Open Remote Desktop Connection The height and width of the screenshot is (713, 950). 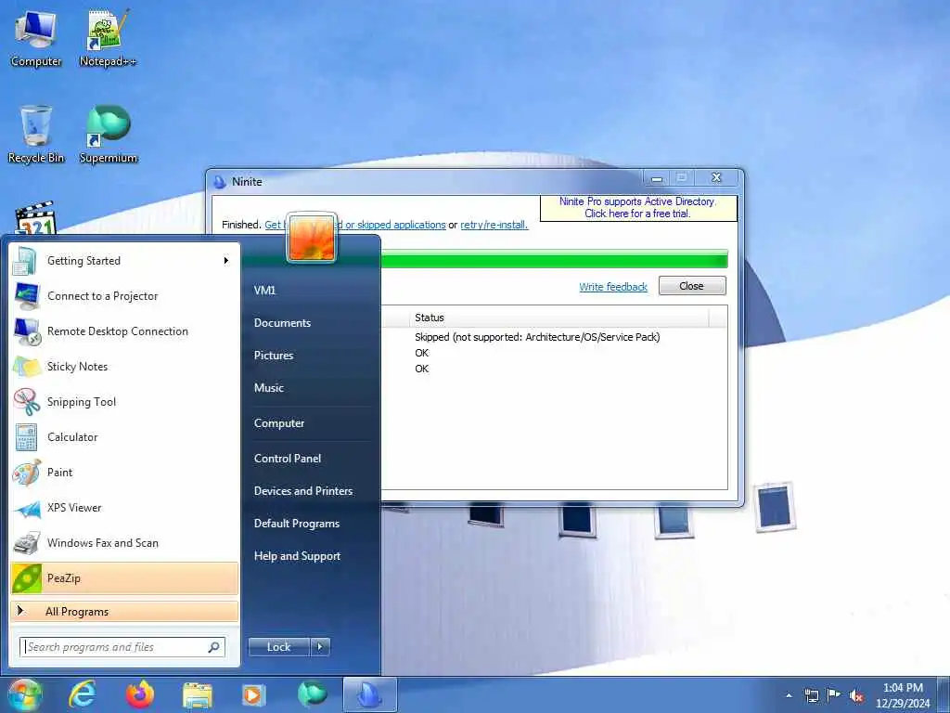point(124,331)
